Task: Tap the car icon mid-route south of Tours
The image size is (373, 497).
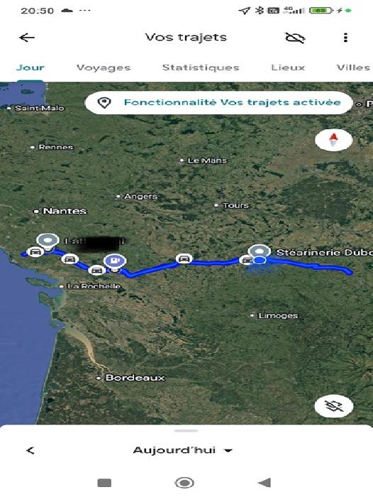Action: pos(184,258)
